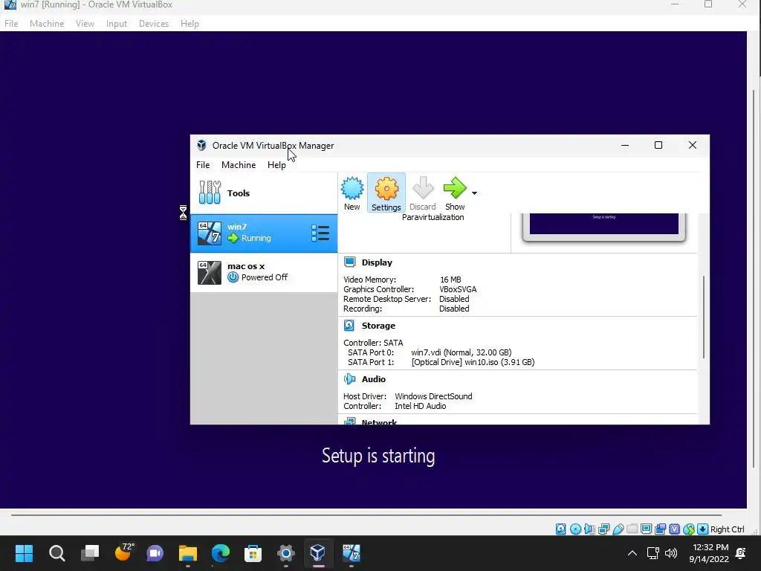Click the win7.vdi storage entry

pos(461,352)
